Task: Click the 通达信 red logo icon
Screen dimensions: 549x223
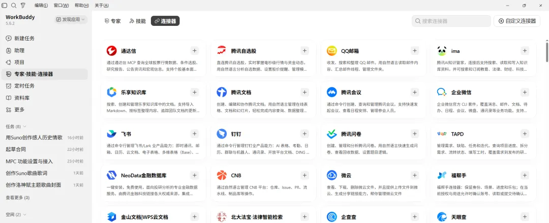Action: pyautogui.click(x=112, y=51)
